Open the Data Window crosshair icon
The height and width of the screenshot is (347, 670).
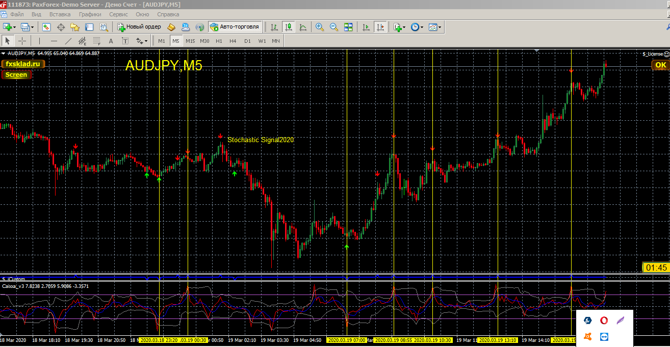61,27
